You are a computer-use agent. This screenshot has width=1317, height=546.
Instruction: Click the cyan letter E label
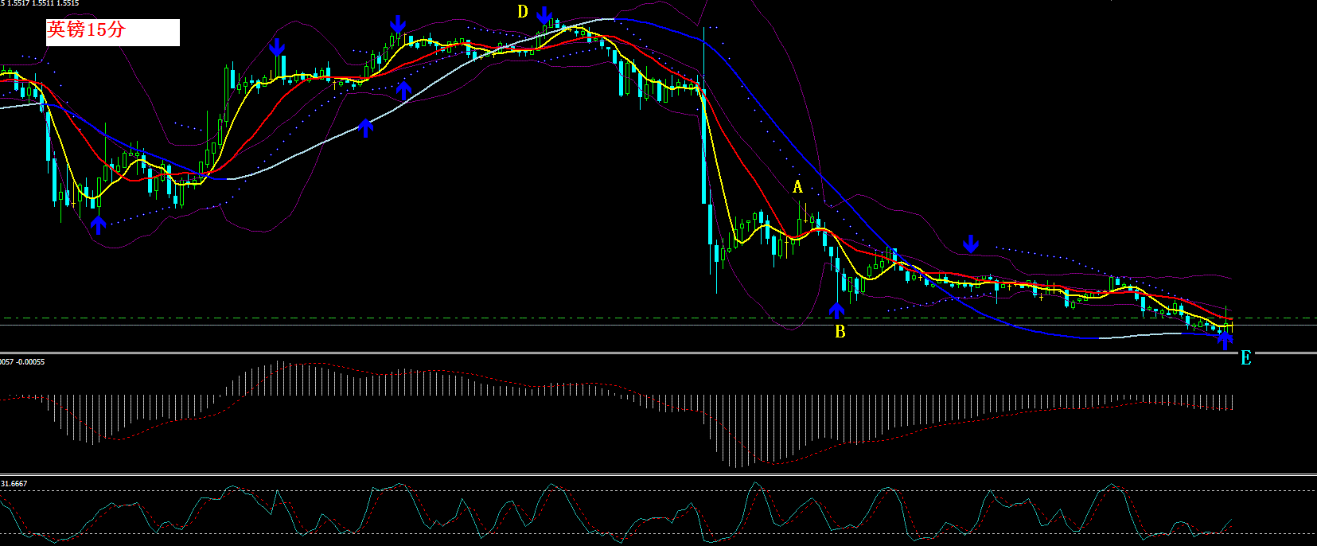coord(1246,358)
